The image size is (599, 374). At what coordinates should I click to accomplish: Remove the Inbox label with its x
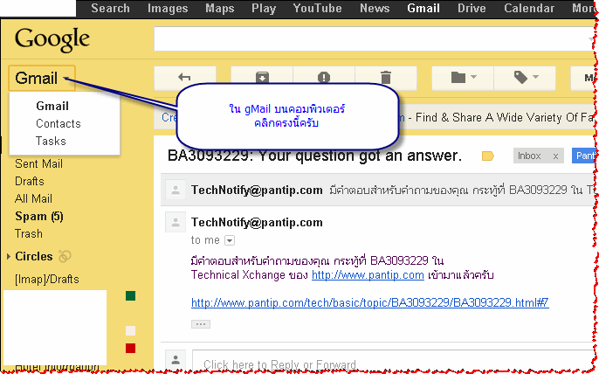[x=555, y=156]
